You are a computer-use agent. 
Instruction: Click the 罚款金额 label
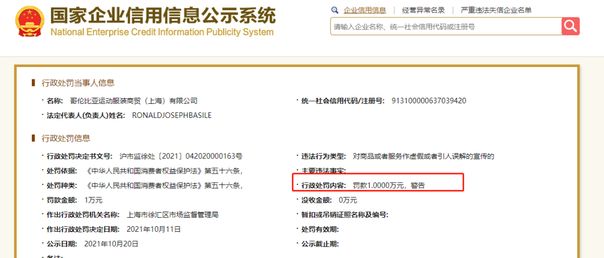click(x=62, y=200)
